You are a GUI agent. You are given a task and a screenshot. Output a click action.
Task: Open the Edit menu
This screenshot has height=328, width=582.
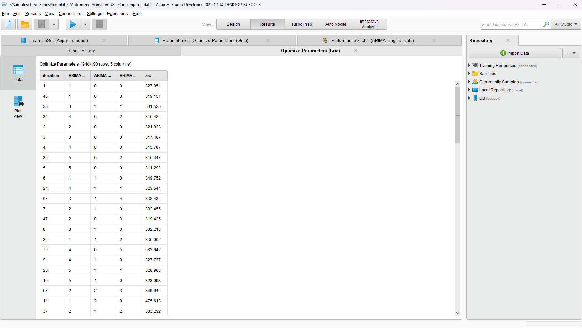(x=17, y=14)
